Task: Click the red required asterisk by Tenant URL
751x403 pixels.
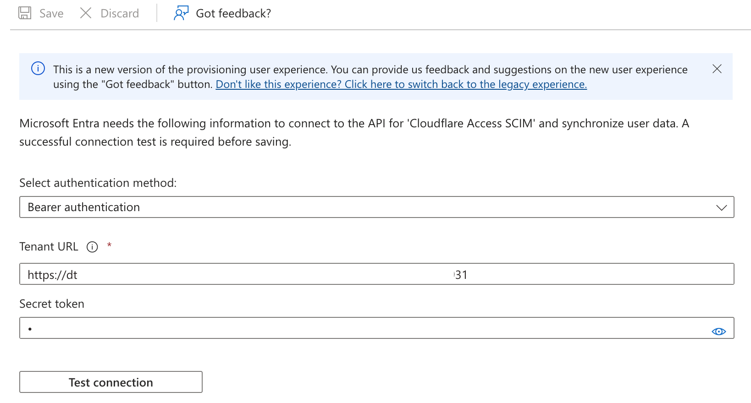Action: pyautogui.click(x=109, y=245)
